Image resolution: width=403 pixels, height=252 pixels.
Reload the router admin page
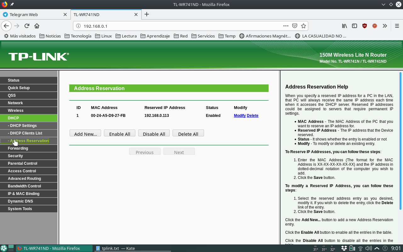(x=27, y=26)
